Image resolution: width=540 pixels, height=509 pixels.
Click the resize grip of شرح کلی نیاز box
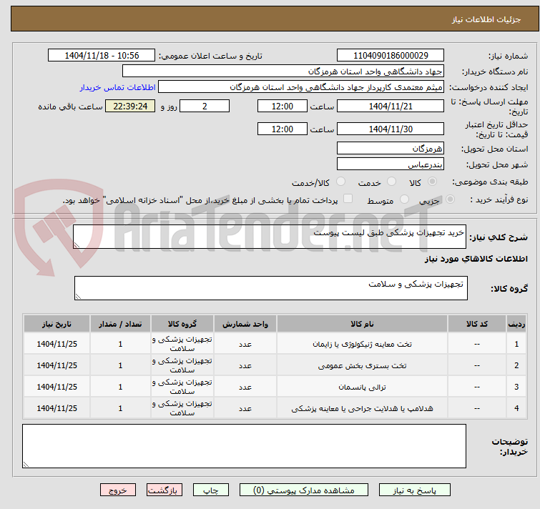77,244
